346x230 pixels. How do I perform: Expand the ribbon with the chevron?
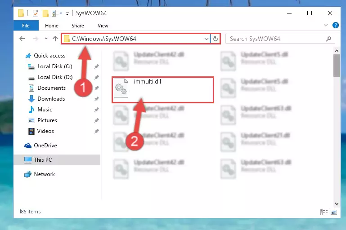point(325,25)
